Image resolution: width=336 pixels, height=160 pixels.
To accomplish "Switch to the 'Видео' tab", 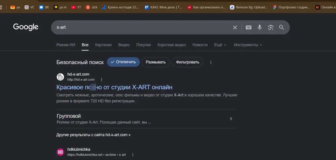I will click(x=124, y=45).
